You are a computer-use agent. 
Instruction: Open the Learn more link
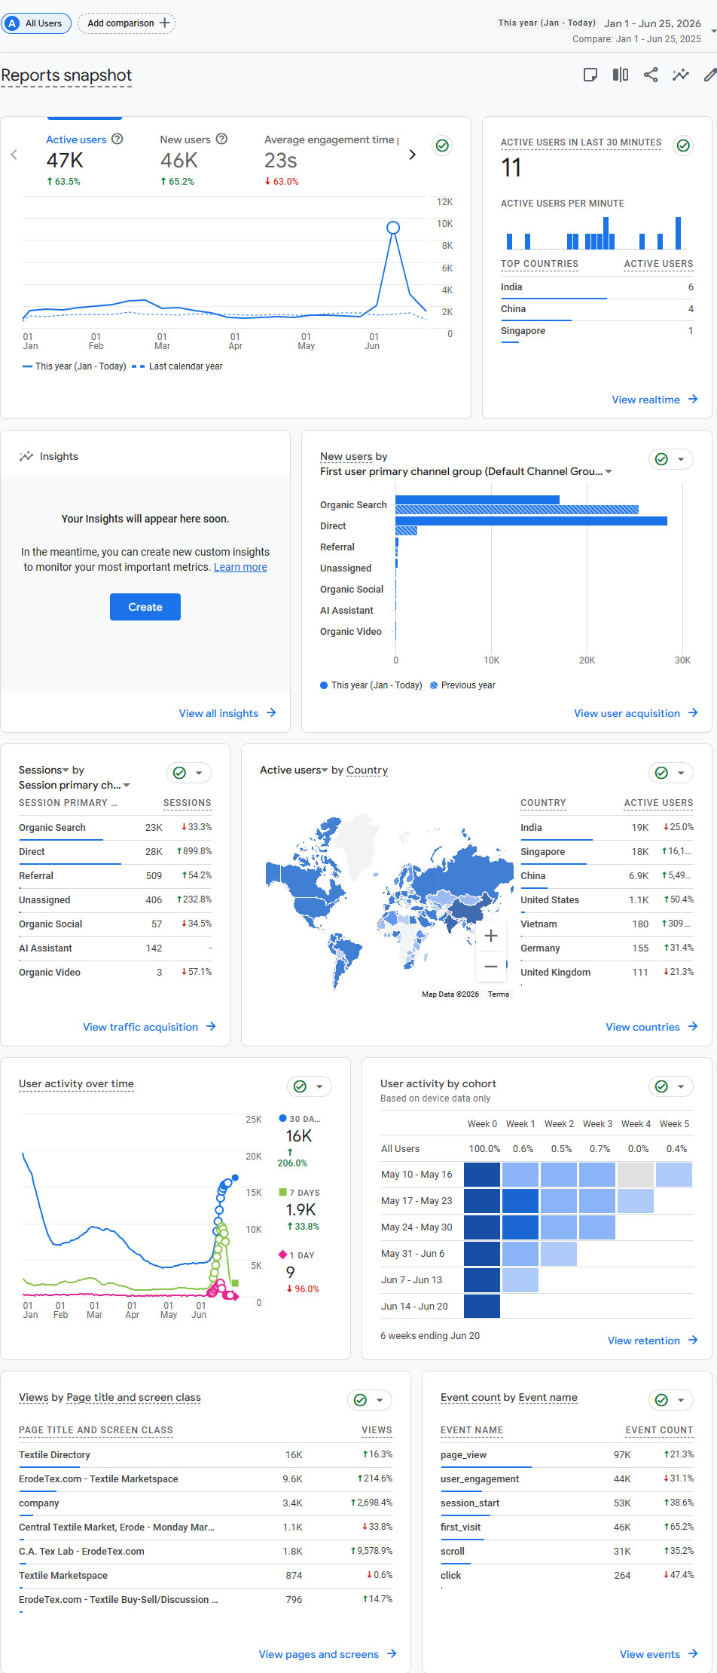[240, 567]
